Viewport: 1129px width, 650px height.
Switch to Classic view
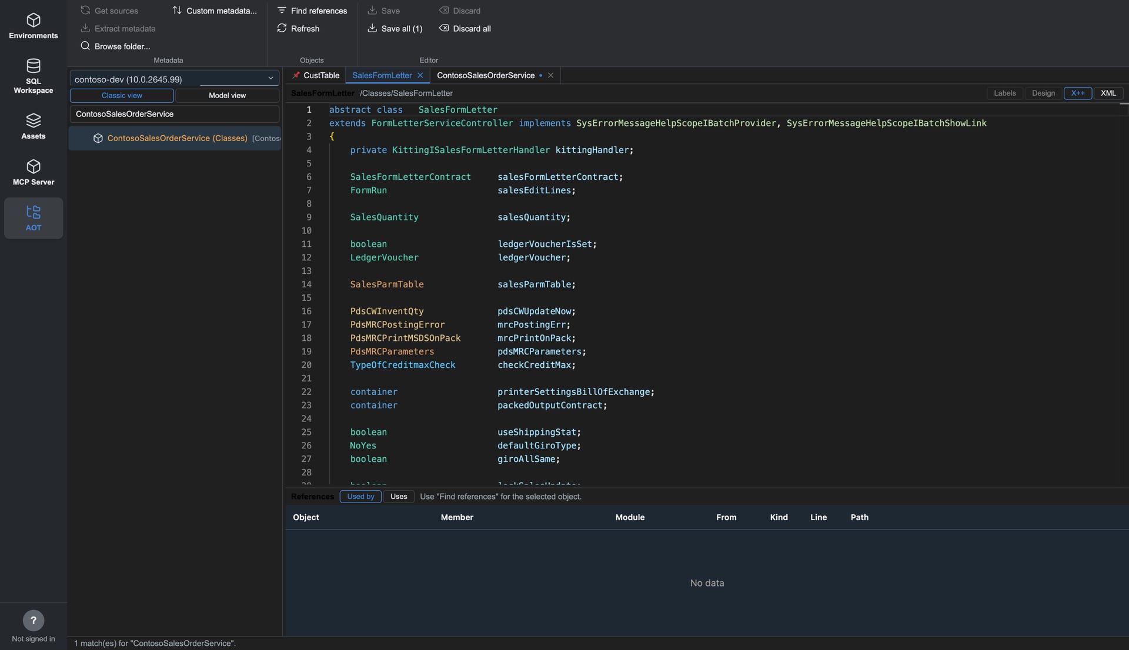click(x=122, y=95)
